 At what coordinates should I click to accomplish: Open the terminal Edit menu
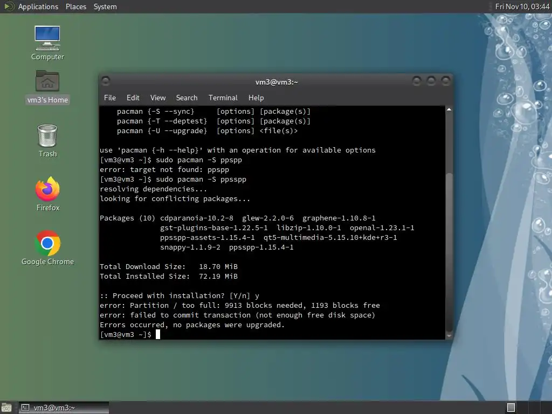click(x=133, y=98)
